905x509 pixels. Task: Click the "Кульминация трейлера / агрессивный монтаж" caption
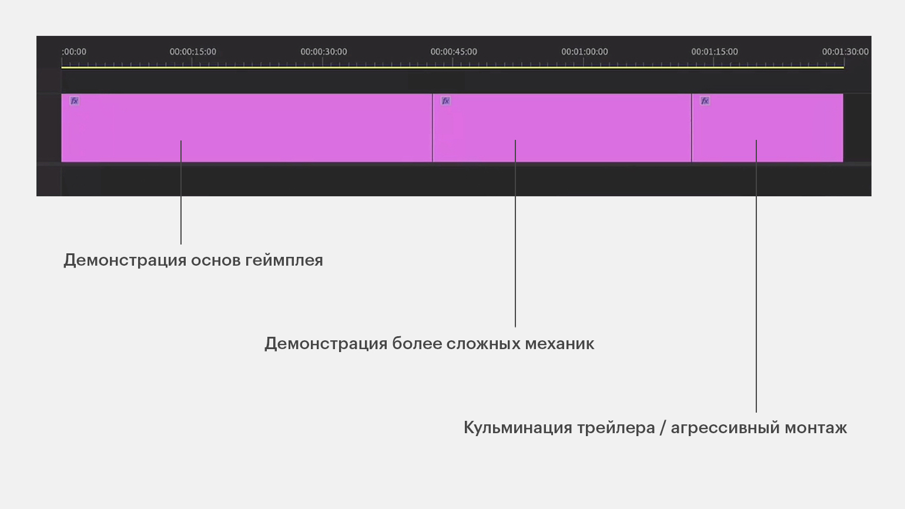pyautogui.click(x=655, y=428)
